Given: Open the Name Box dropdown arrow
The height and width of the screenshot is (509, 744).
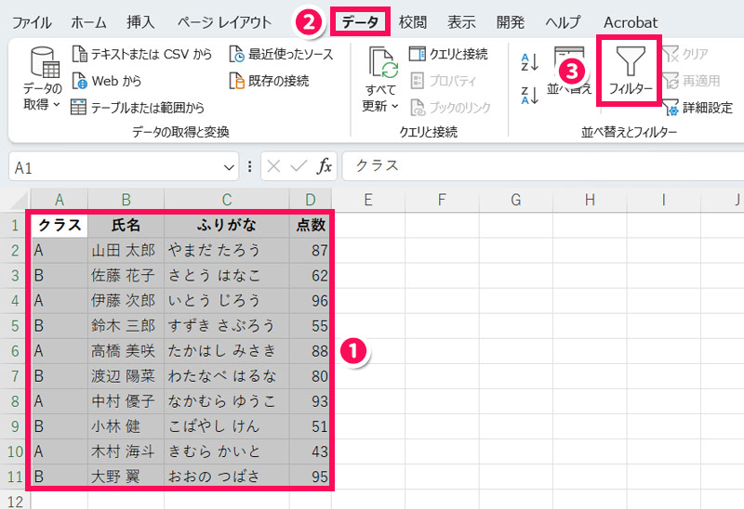Looking at the screenshot, I should [x=229, y=167].
